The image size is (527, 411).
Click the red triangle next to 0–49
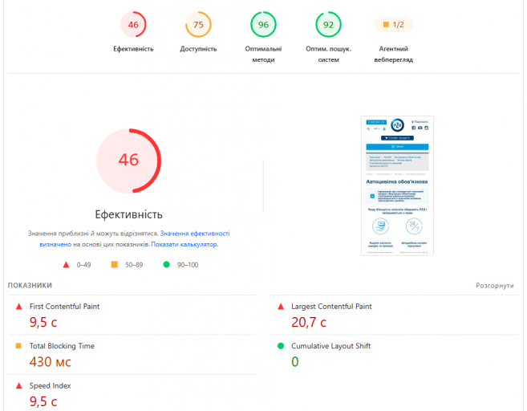tap(67, 265)
